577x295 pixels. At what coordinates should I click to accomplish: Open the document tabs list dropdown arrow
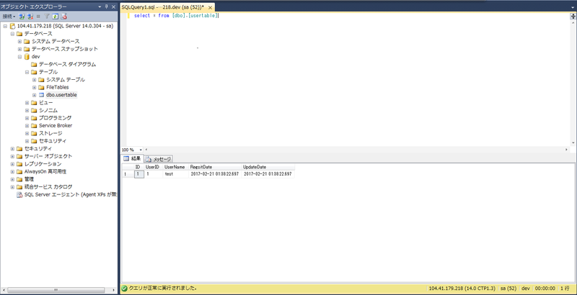573,6
